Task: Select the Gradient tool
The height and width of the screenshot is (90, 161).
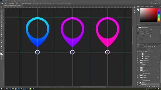Action: [x=2, y=32]
